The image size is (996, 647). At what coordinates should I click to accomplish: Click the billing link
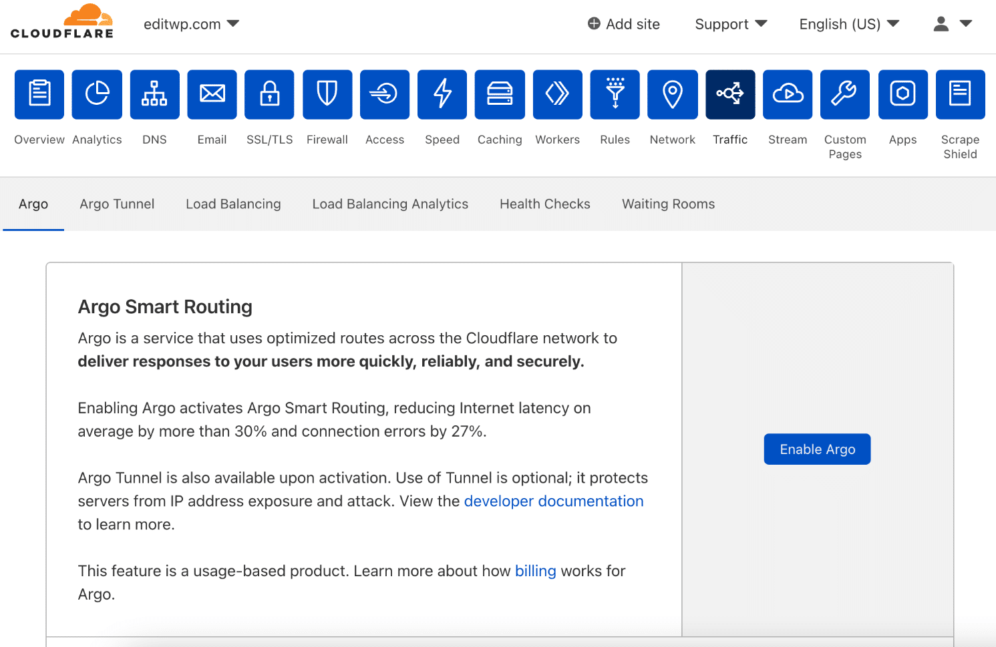coord(535,571)
